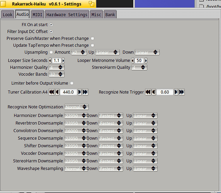
Task: Enable Preserve Gain/Master when Preset change
Action: tap(92, 38)
